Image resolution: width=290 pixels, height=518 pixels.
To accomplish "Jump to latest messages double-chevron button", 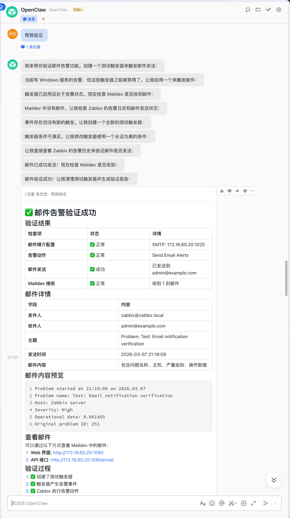I will (x=274, y=480).
